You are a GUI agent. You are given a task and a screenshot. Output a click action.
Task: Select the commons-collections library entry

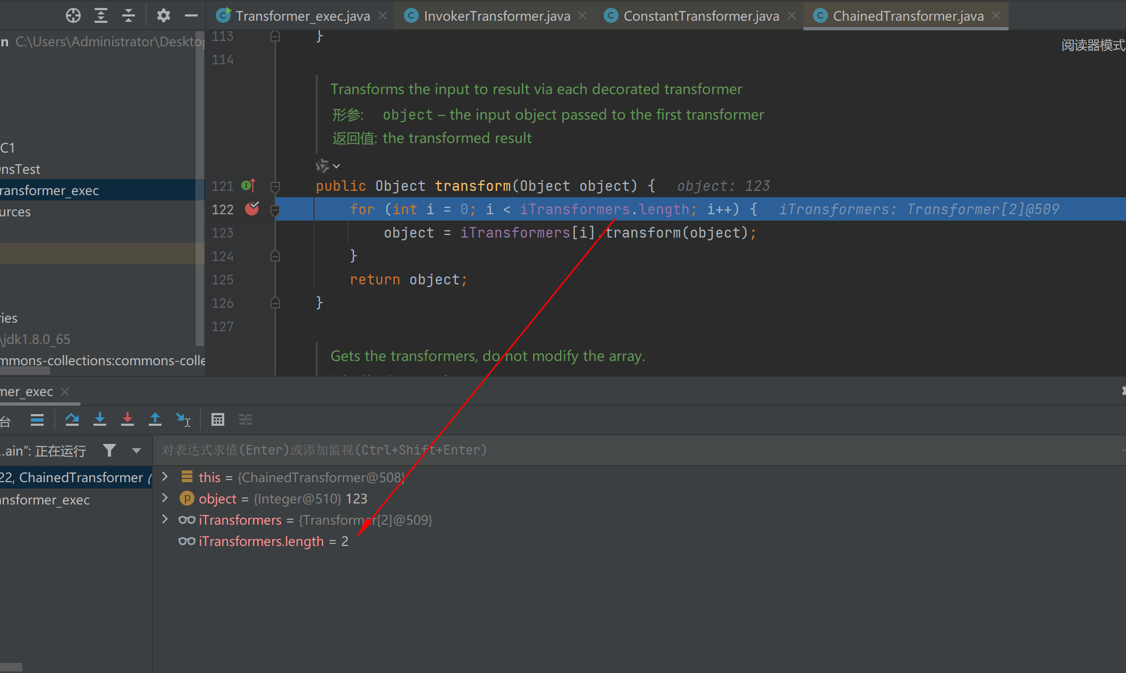pos(103,360)
